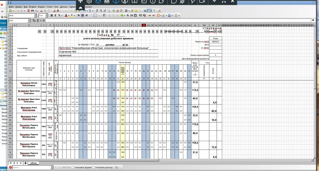Open the Name Box dropdown for Z101
Image resolution: width=319 pixels, height=171 pixels.
click(29, 21)
